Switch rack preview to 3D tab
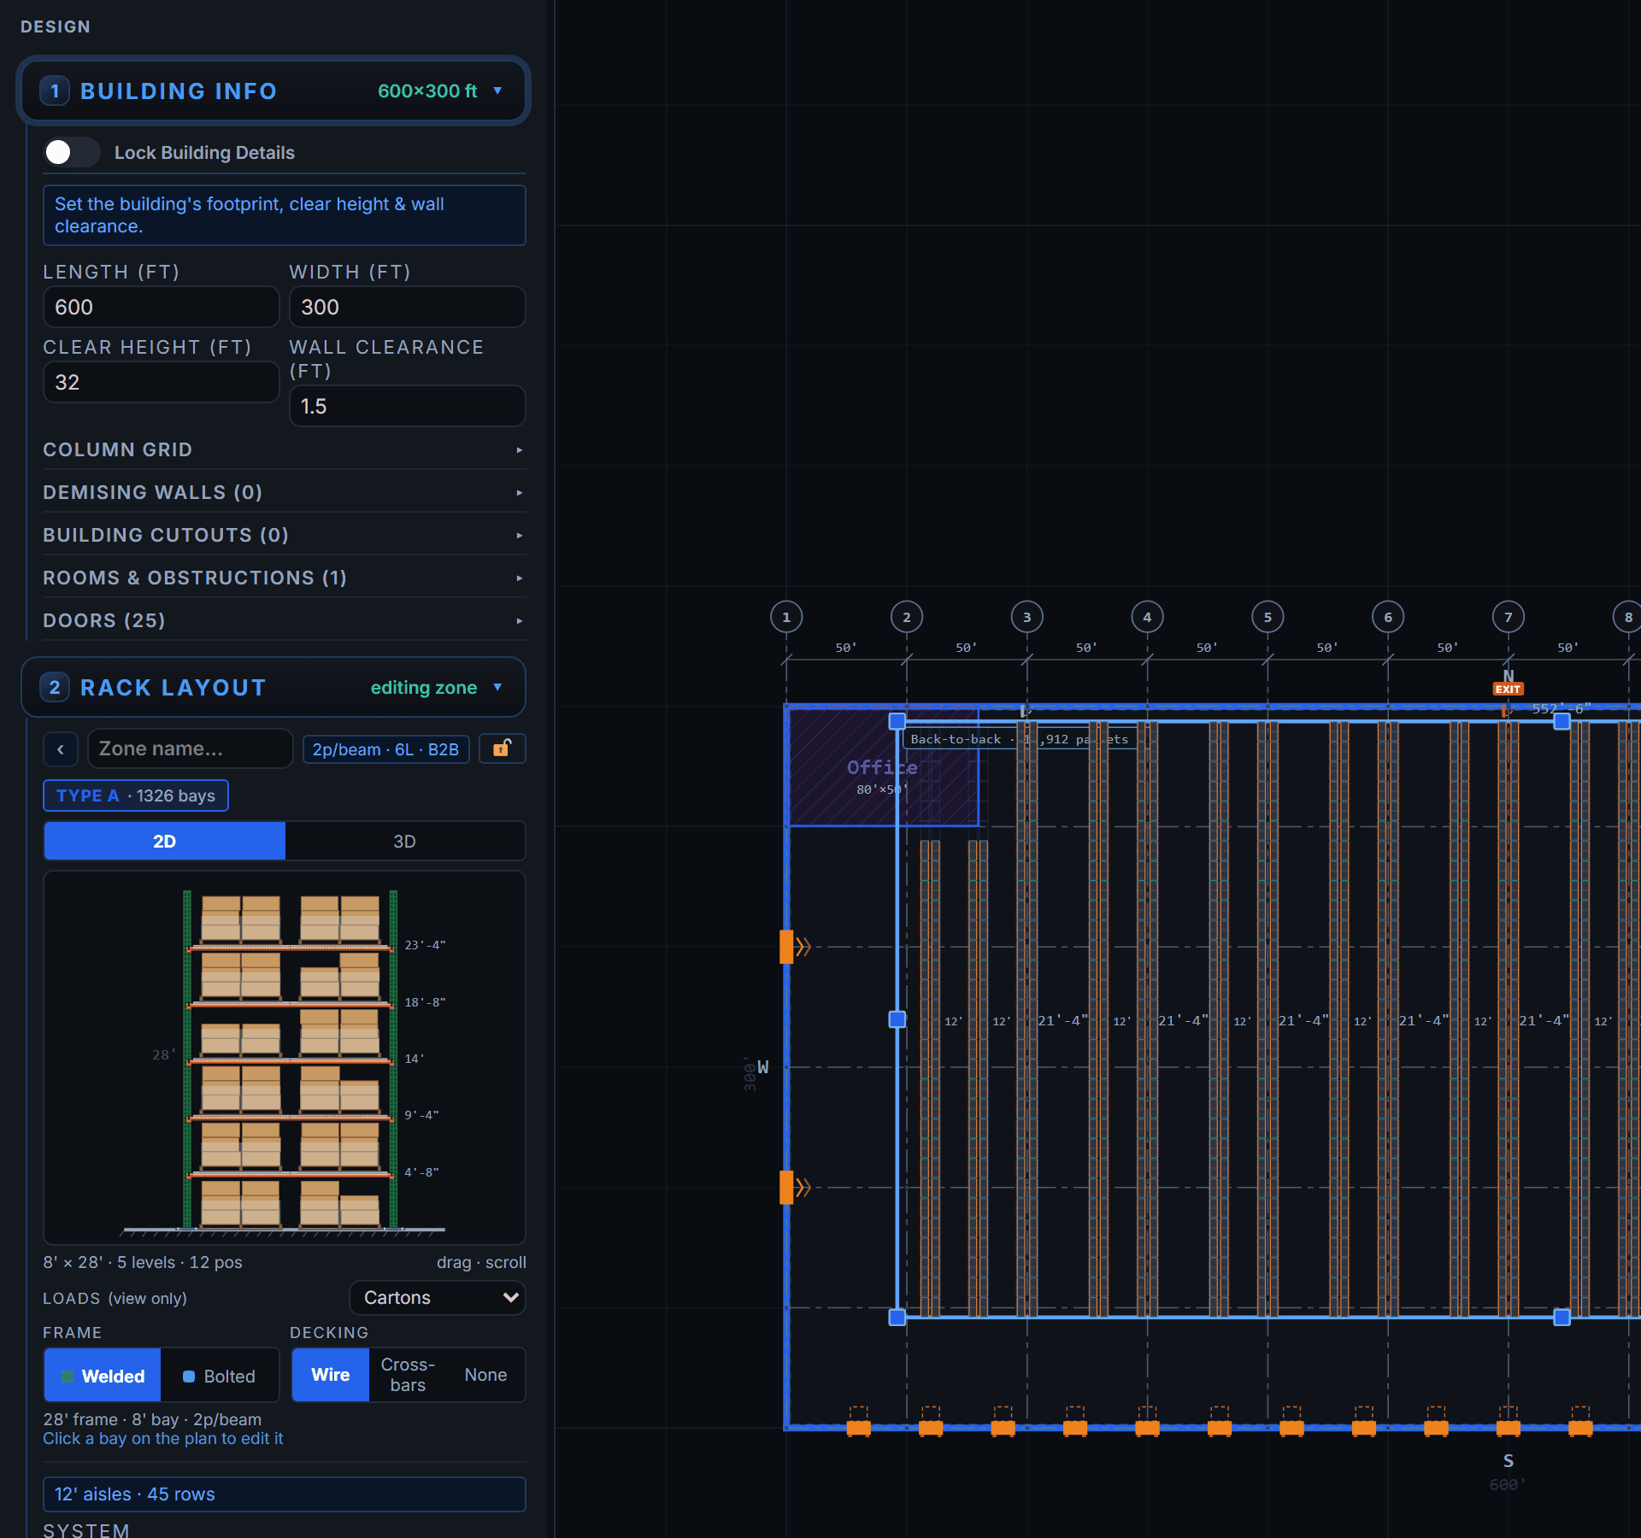 tap(404, 842)
